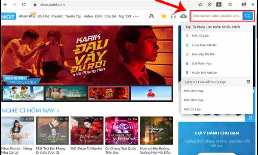Viewport: 258px width, 155px height.
Task: Click Hoàng Hôn Buông Xuống Hai Mái Đầu title
Action: (x=155, y=150)
